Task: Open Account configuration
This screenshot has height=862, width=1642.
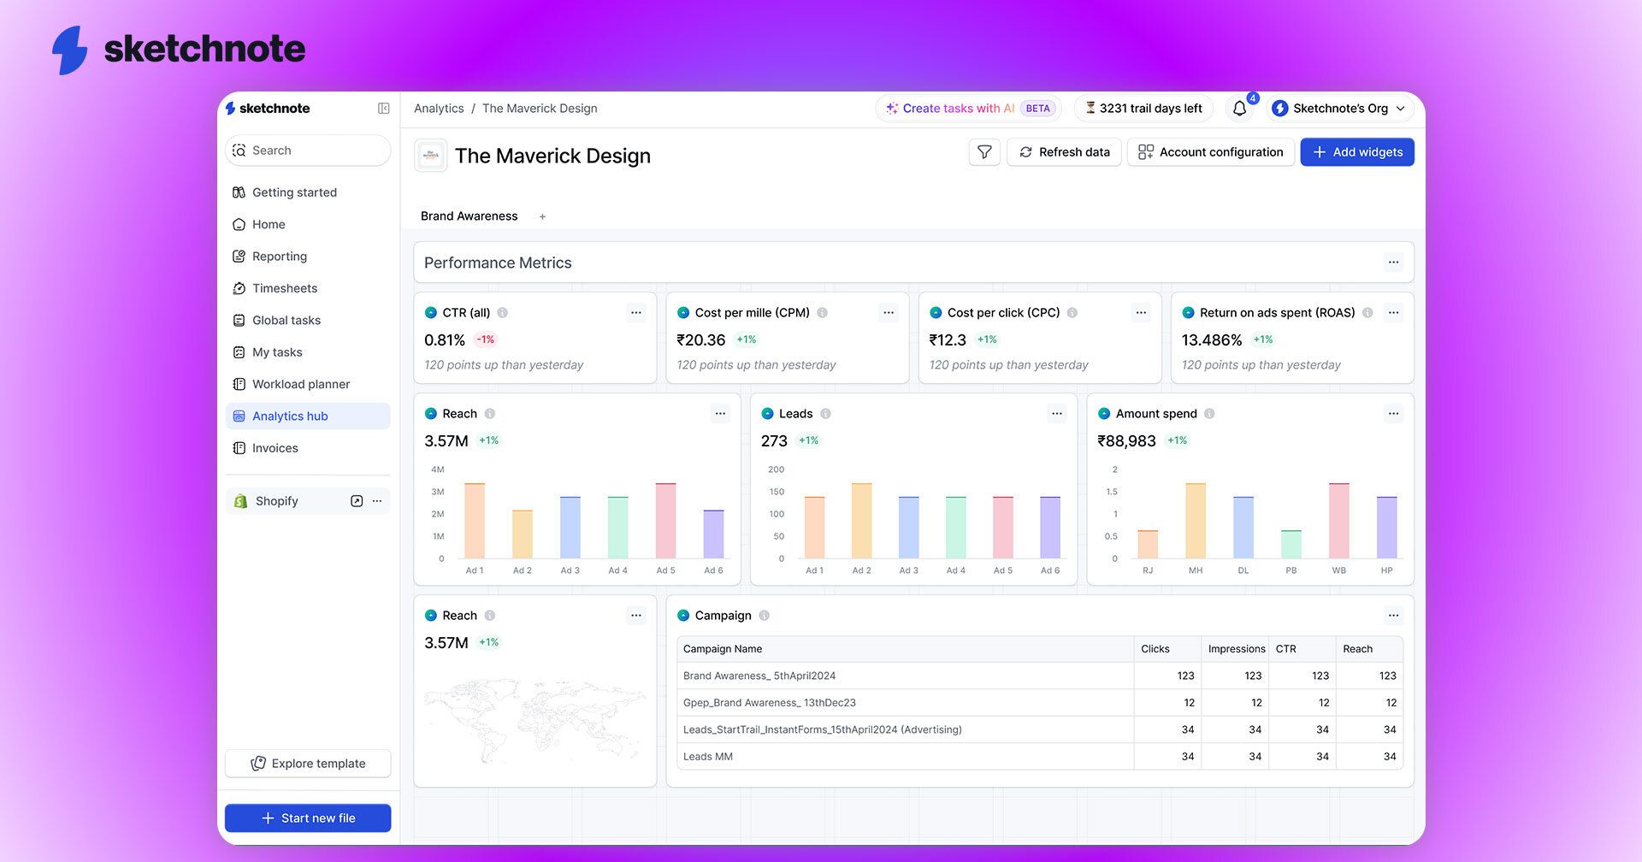Action: (1211, 152)
